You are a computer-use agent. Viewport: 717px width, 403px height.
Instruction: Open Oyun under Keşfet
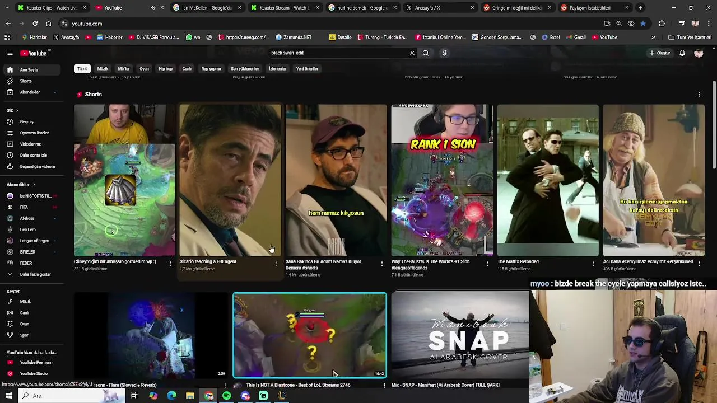click(x=31, y=324)
